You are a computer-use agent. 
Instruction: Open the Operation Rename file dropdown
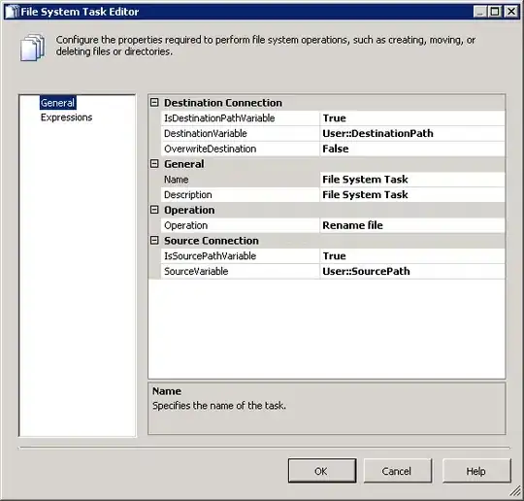(x=412, y=225)
